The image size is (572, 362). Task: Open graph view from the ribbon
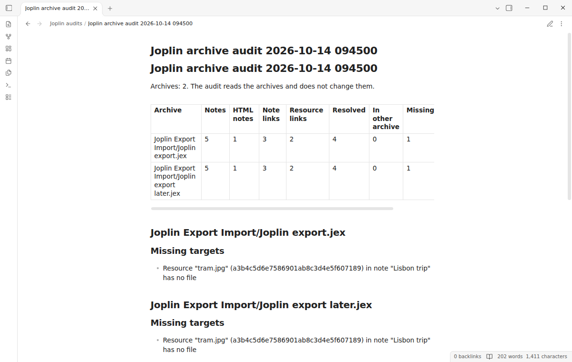point(9,36)
